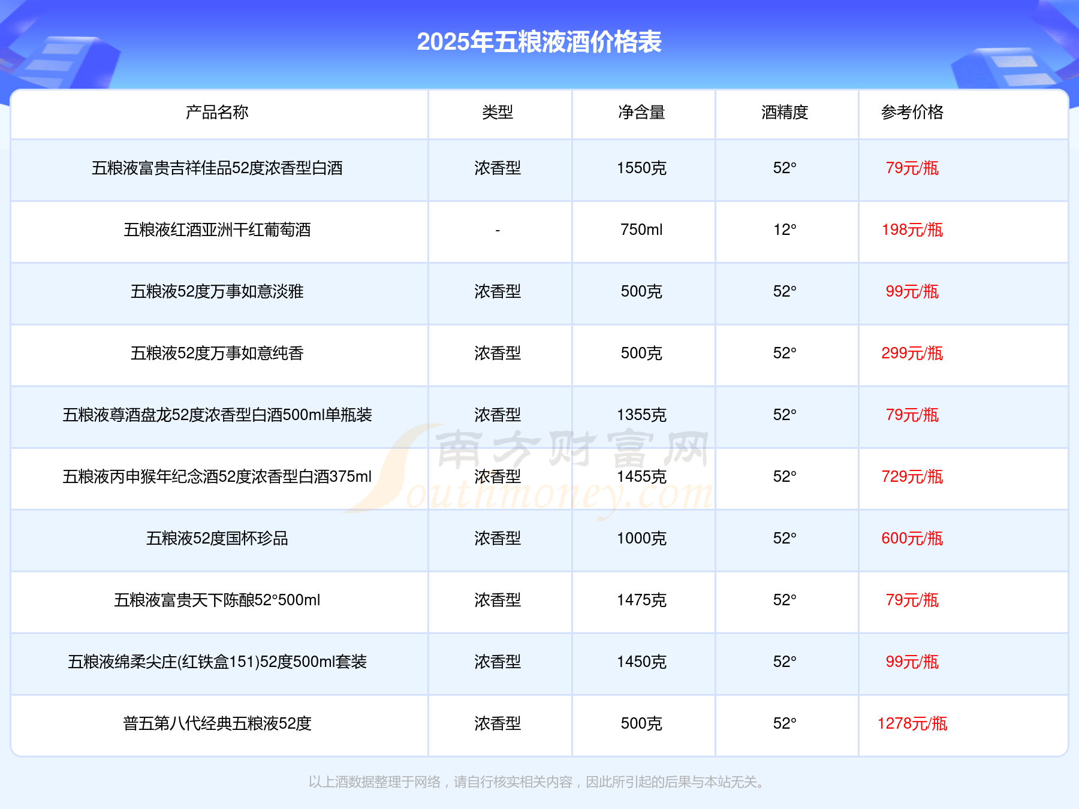Select 五粮液52度万事如意淡雅 product name

pyautogui.click(x=217, y=291)
